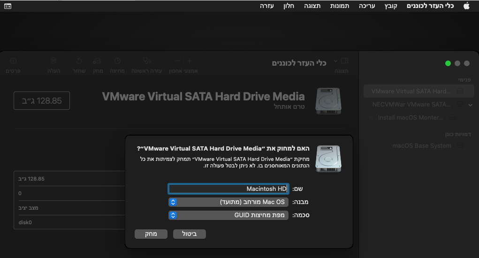Open the סכמה scheme dropdown
Image resolution: width=479 pixels, height=258 pixels.
[228, 215]
